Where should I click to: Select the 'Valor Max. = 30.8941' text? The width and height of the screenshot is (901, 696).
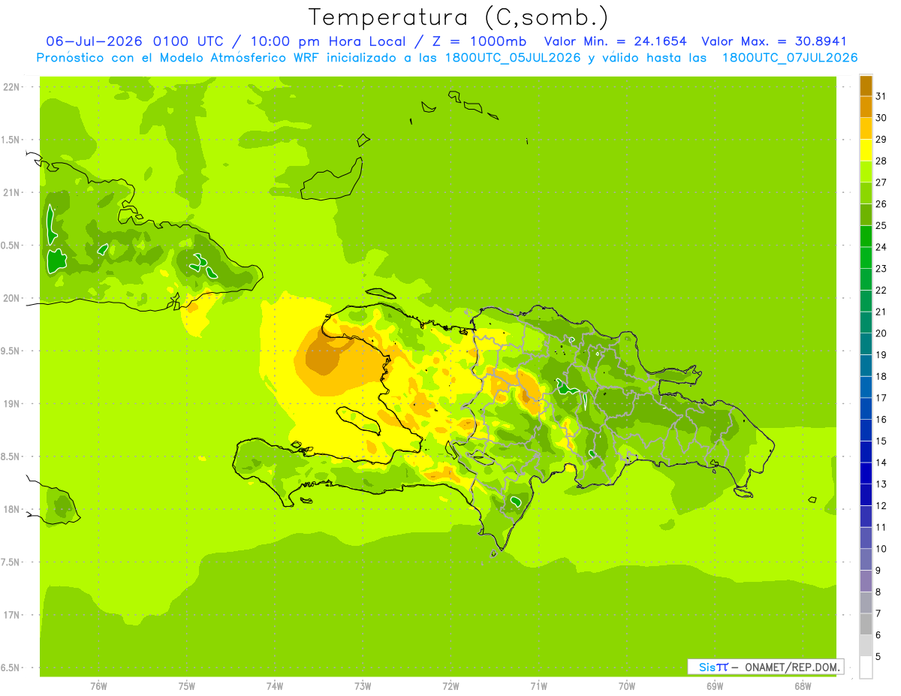[x=774, y=41]
